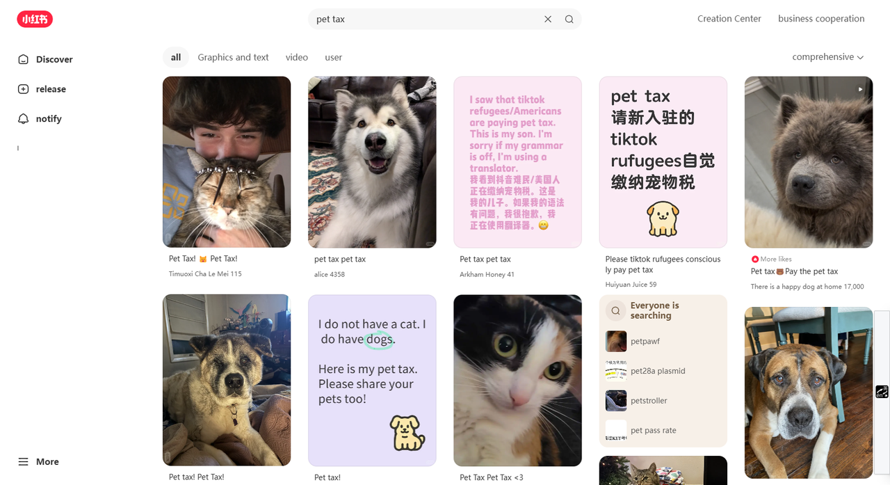The image size is (890, 485).
Task: Clear the search box with the X icon
Action: pyautogui.click(x=548, y=19)
